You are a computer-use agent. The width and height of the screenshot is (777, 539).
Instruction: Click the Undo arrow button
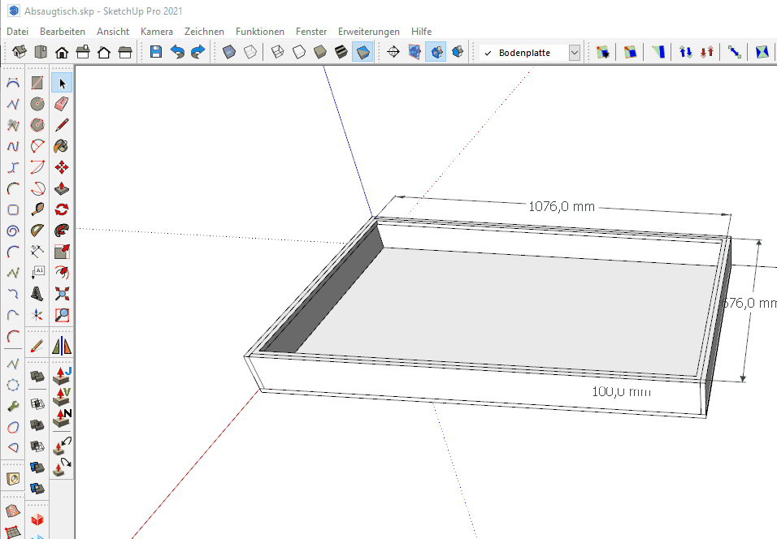(177, 52)
